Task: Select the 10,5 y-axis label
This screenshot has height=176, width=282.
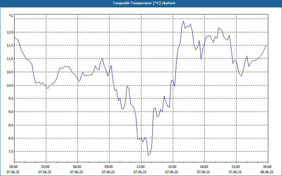Action: tap(10, 72)
